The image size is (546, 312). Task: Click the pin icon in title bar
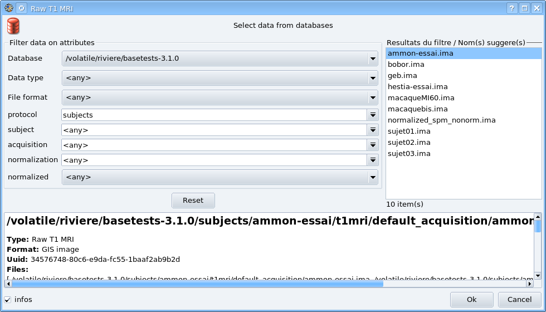[x=21, y=8]
